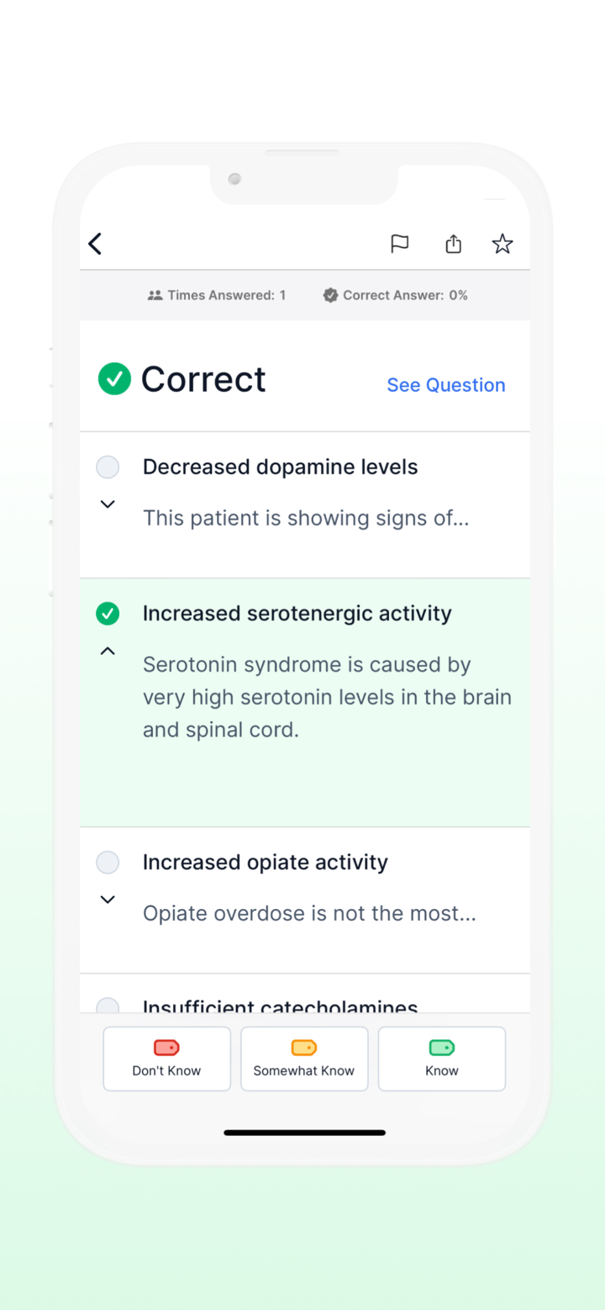This screenshot has width=605, height=1310.
Task: Select the Increased opiate activity radio circle
Action: pos(108,862)
